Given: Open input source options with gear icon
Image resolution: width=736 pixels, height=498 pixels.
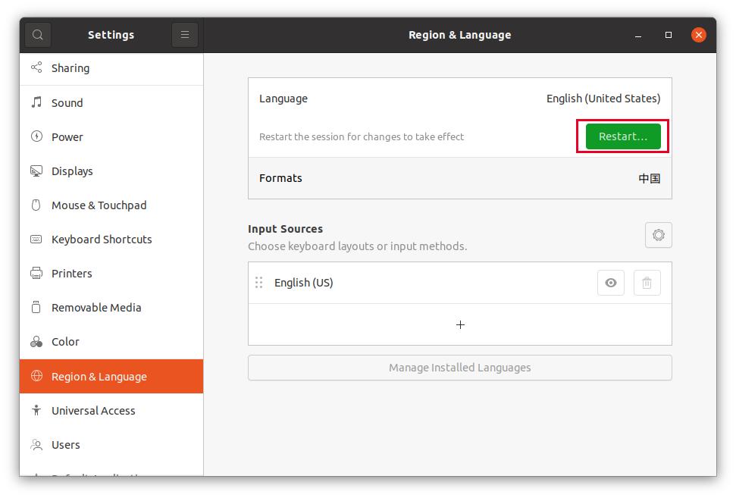Looking at the screenshot, I should [658, 235].
